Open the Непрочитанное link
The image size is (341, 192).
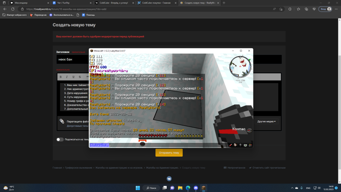(235, 168)
